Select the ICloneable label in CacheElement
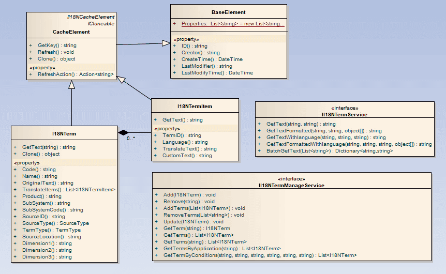Screen dimensions: 446x274 pyautogui.click(x=101, y=24)
